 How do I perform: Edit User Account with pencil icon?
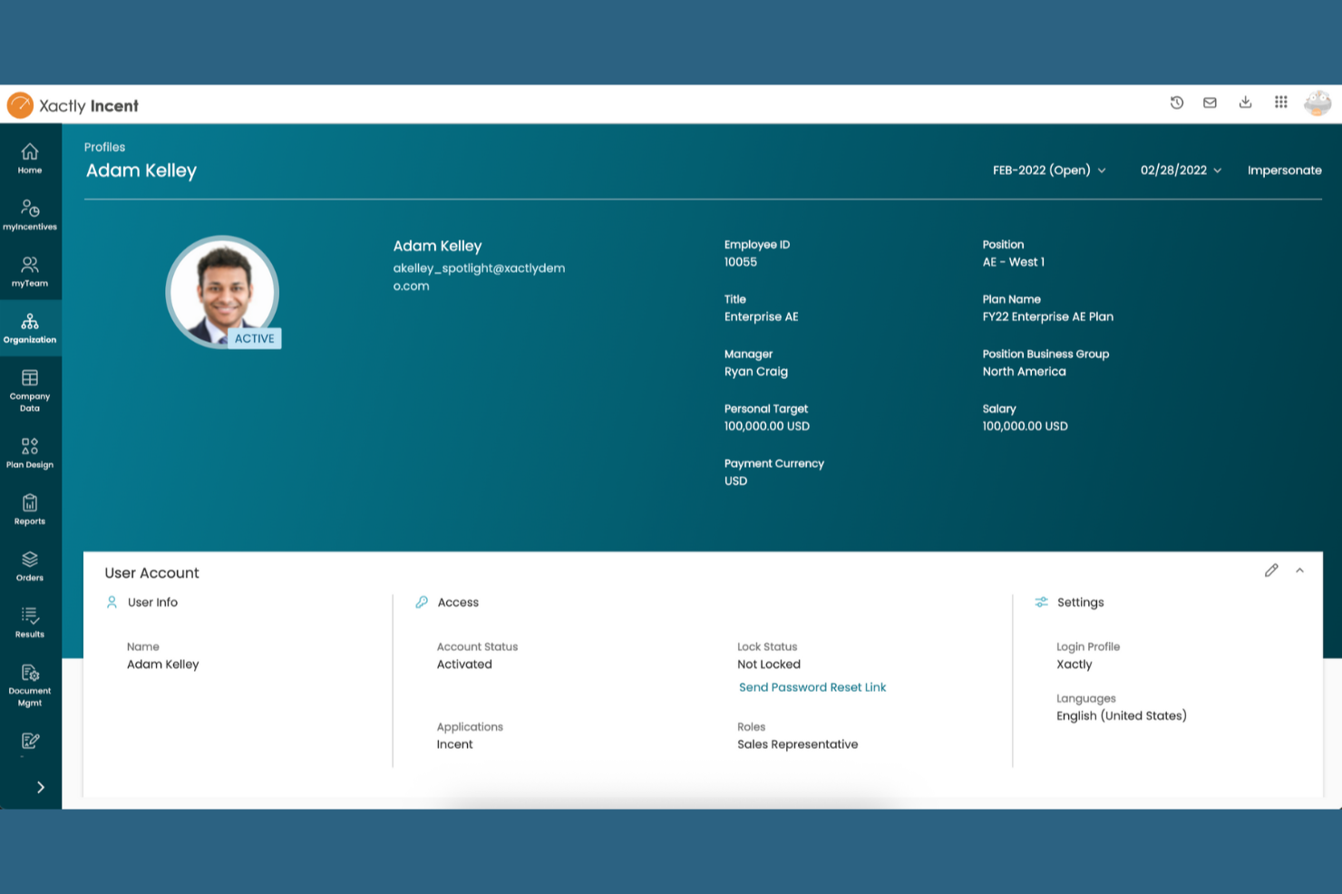click(1271, 570)
